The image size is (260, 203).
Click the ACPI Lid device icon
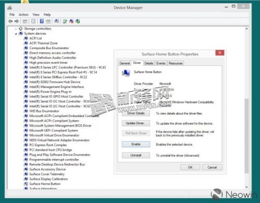click(26, 38)
